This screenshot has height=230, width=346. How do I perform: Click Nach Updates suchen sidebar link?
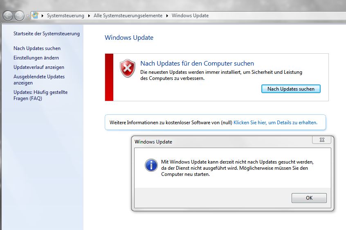(x=37, y=48)
